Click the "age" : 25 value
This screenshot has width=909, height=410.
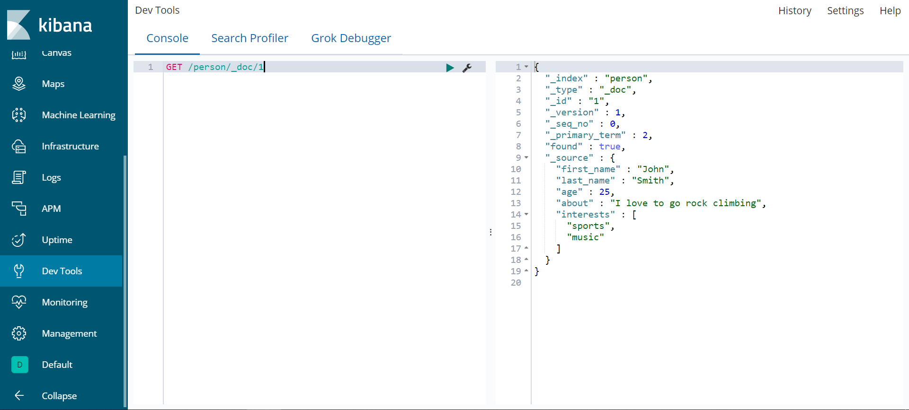[x=605, y=192]
